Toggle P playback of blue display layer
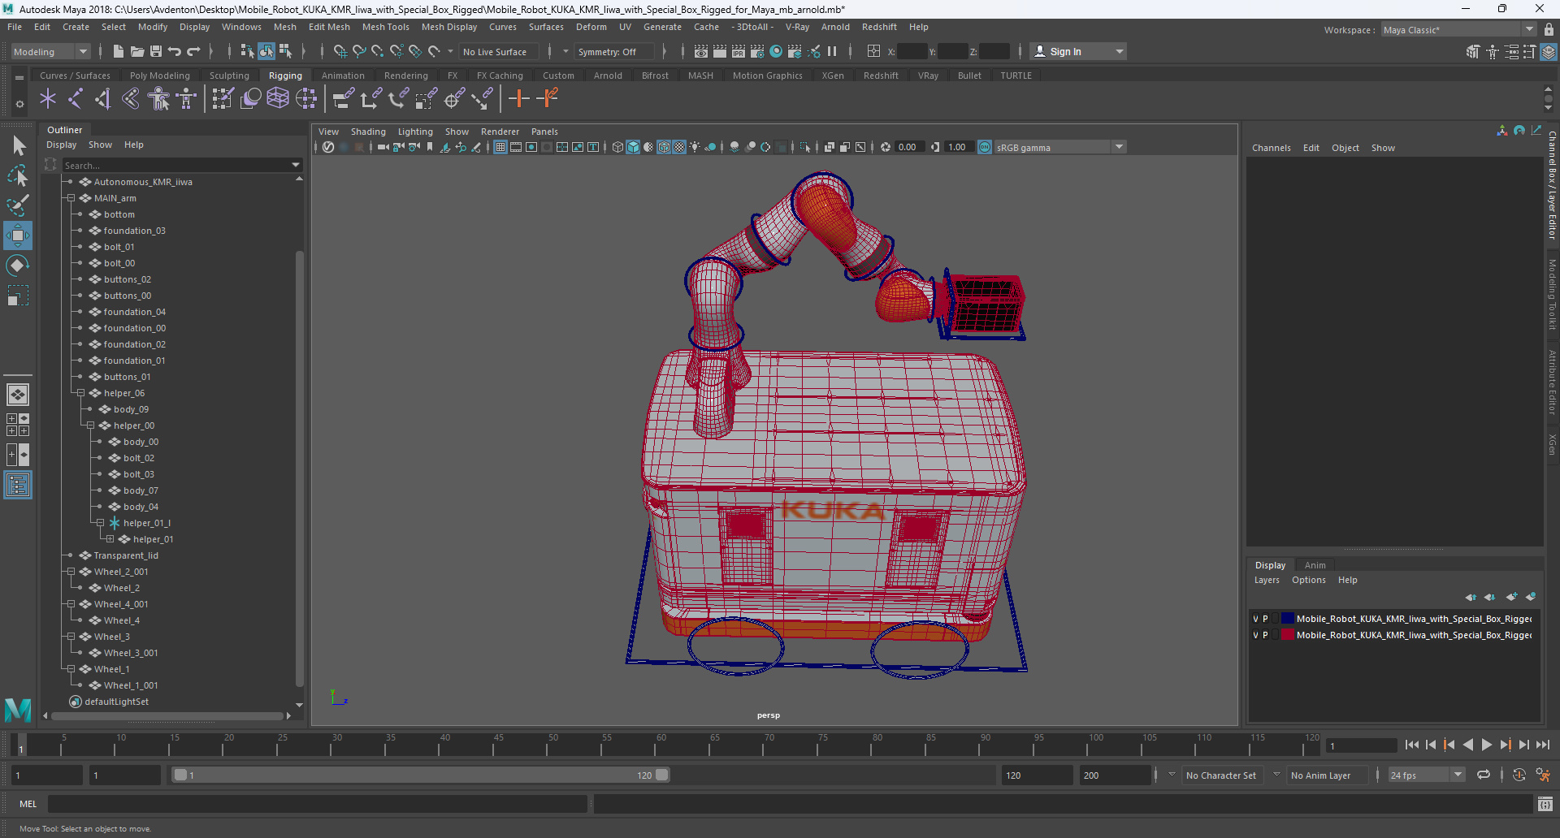This screenshot has width=1560, height=838. (1265, 619)
